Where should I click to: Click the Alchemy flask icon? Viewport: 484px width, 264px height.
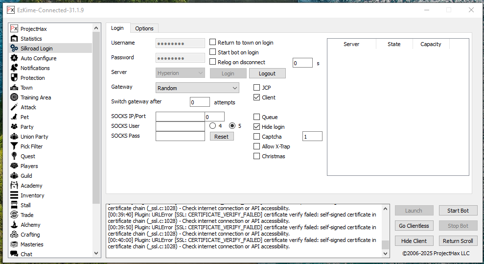14,225
